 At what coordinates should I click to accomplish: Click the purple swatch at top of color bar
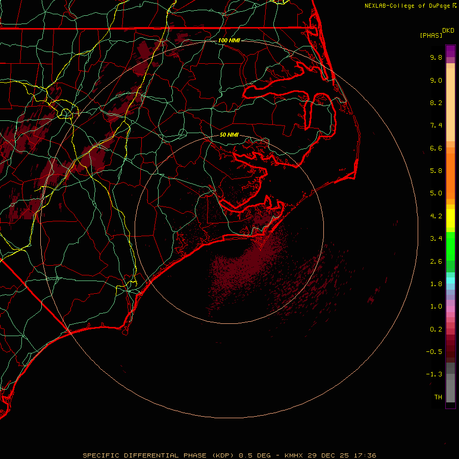click(x=450, y=51)
